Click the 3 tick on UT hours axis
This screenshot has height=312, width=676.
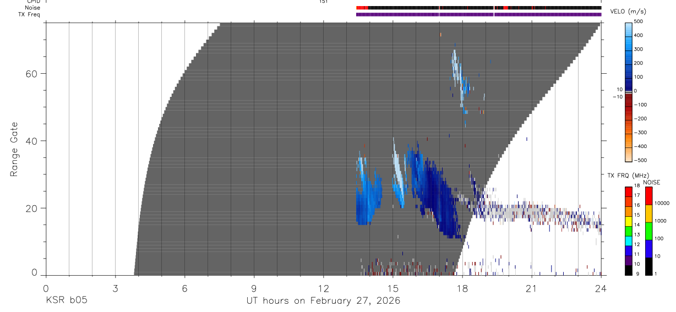(115, 288)
